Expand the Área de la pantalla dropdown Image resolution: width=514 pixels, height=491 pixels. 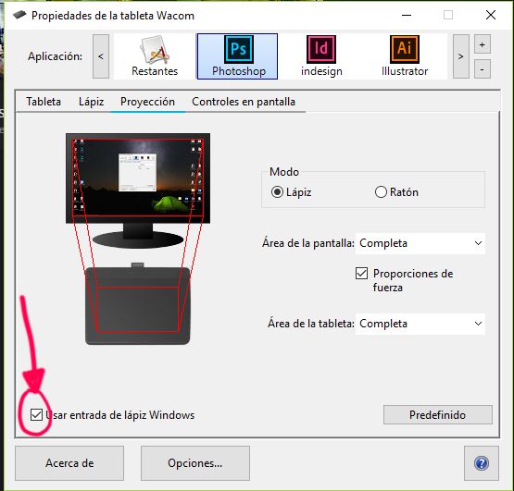pyautogui.click(x=420, y=243)
